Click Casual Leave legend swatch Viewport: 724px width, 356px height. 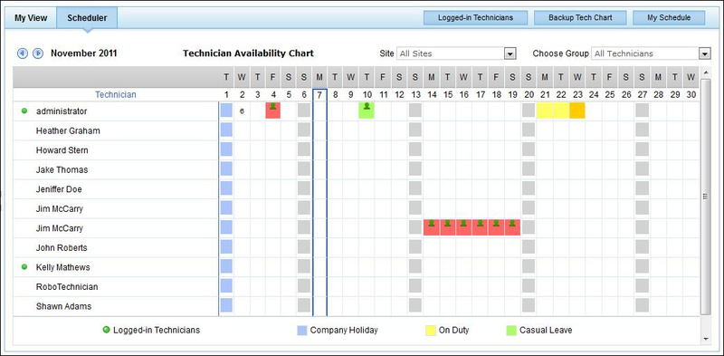click(511, 330)
